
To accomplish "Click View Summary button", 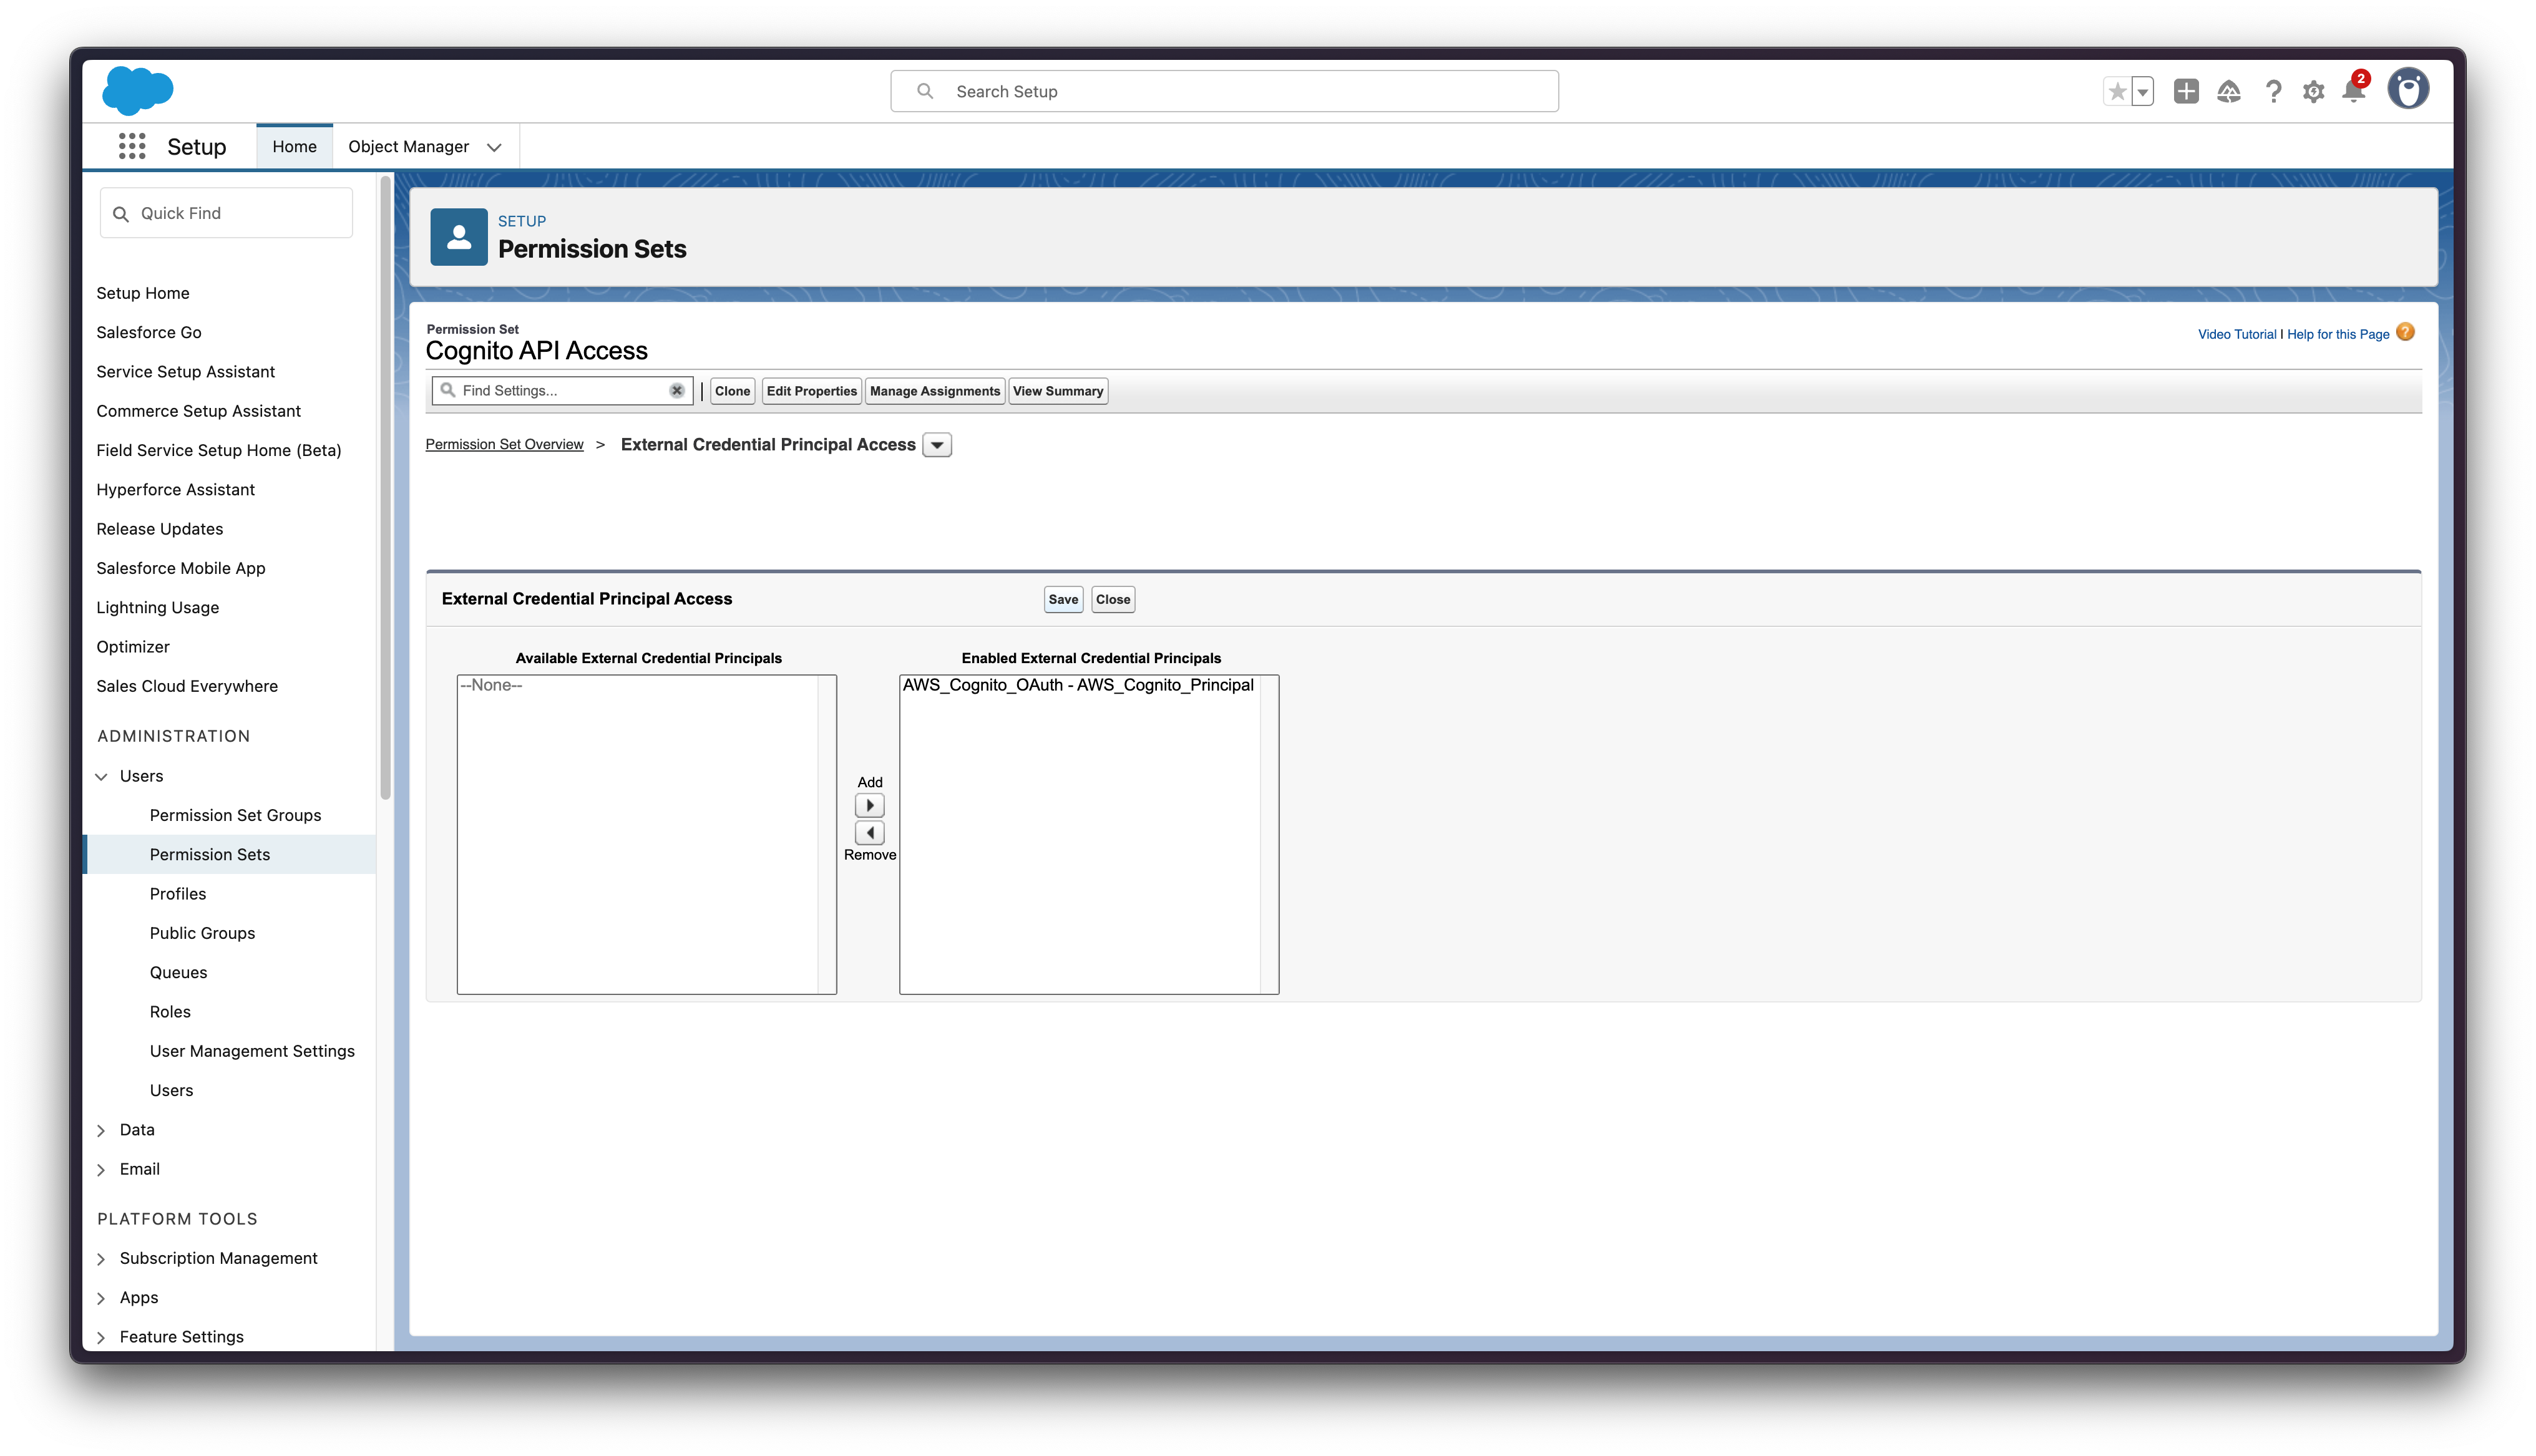I will (1058, 391).
